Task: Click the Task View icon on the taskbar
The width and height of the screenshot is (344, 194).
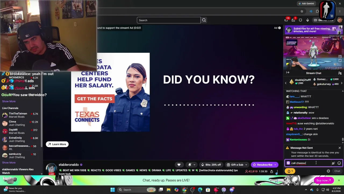Action: pos(161,190)
